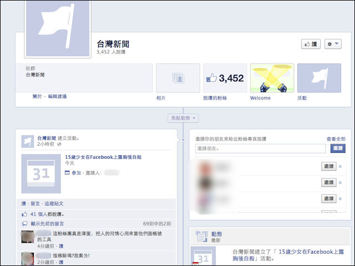Click the first commenter's avatar

coord(28,237)
